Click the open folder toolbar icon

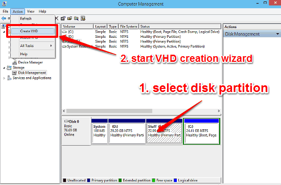coord(69,18)
